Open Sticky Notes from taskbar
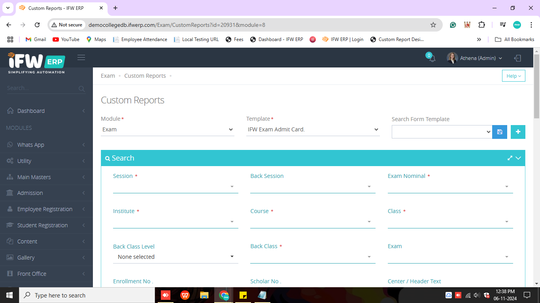This screenshot has width=540, height=303. pyautogui.click(x=243, y=295)
